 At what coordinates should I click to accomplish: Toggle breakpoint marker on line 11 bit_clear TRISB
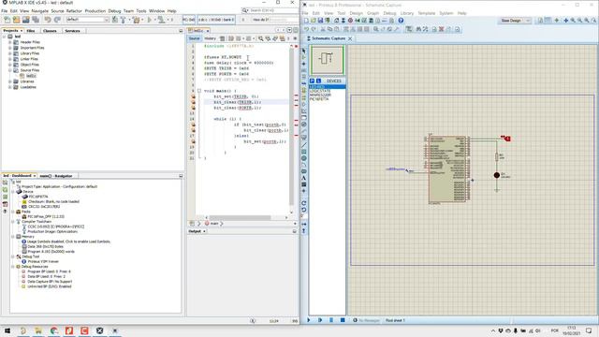coord(193,102)
